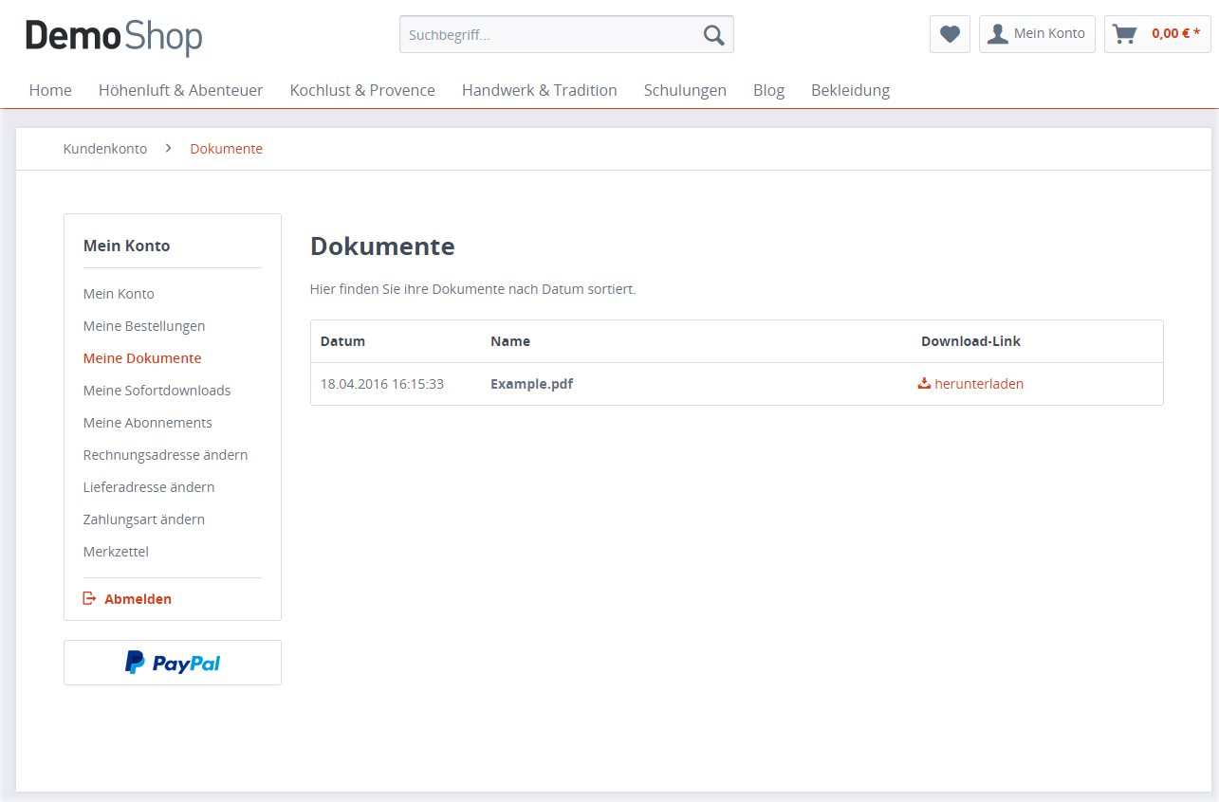Open Meine Abonnements in sidebar

point(148,423)
